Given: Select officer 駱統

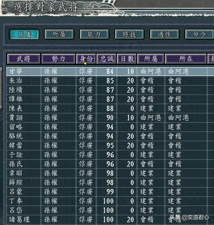Looking at the screenshot, I should (x=15, y=136).
